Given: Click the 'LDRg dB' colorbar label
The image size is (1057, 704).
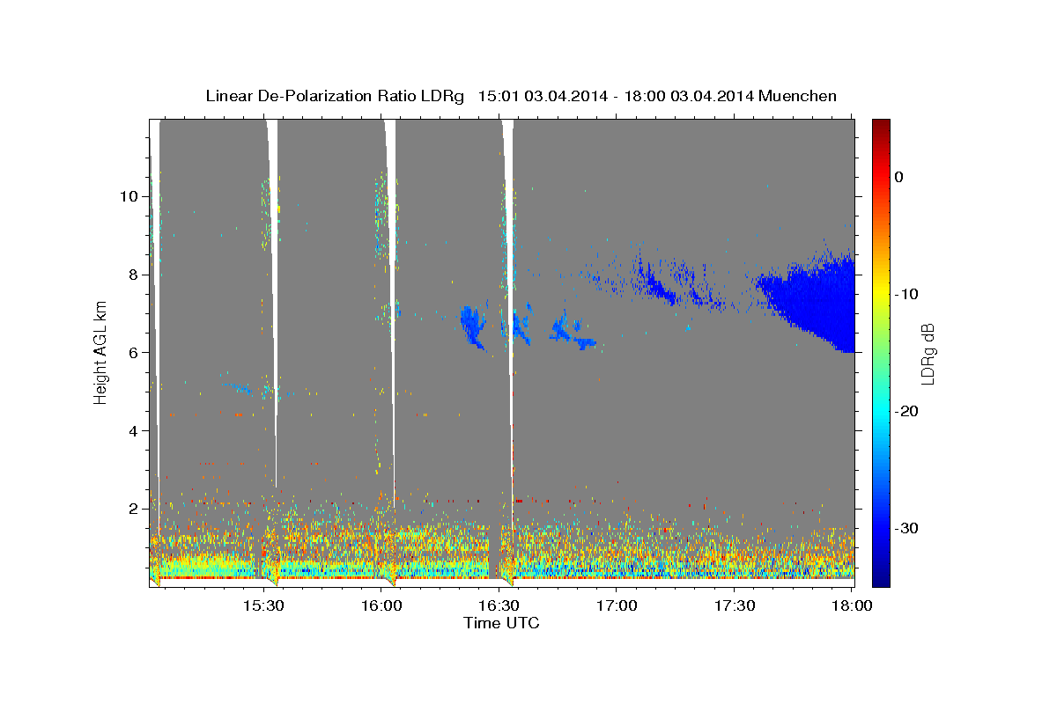Looking at the screenshot, I should 928,353.
